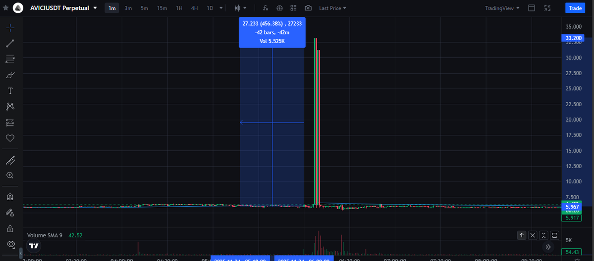Open the chart patterns tool
594x261 pixels.
coord(10,107)
